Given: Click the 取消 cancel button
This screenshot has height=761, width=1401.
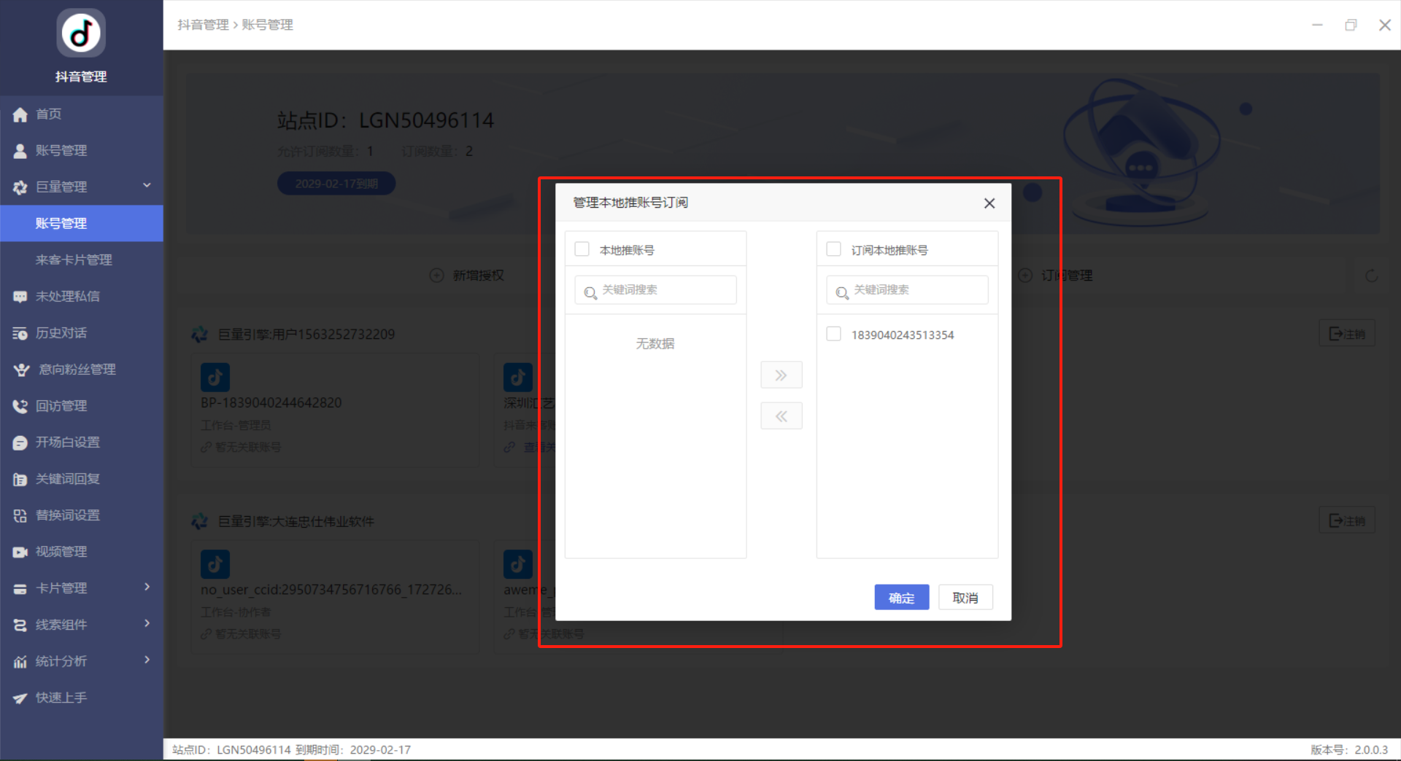Looking at the screenshot, I should [x=965, y=598].
